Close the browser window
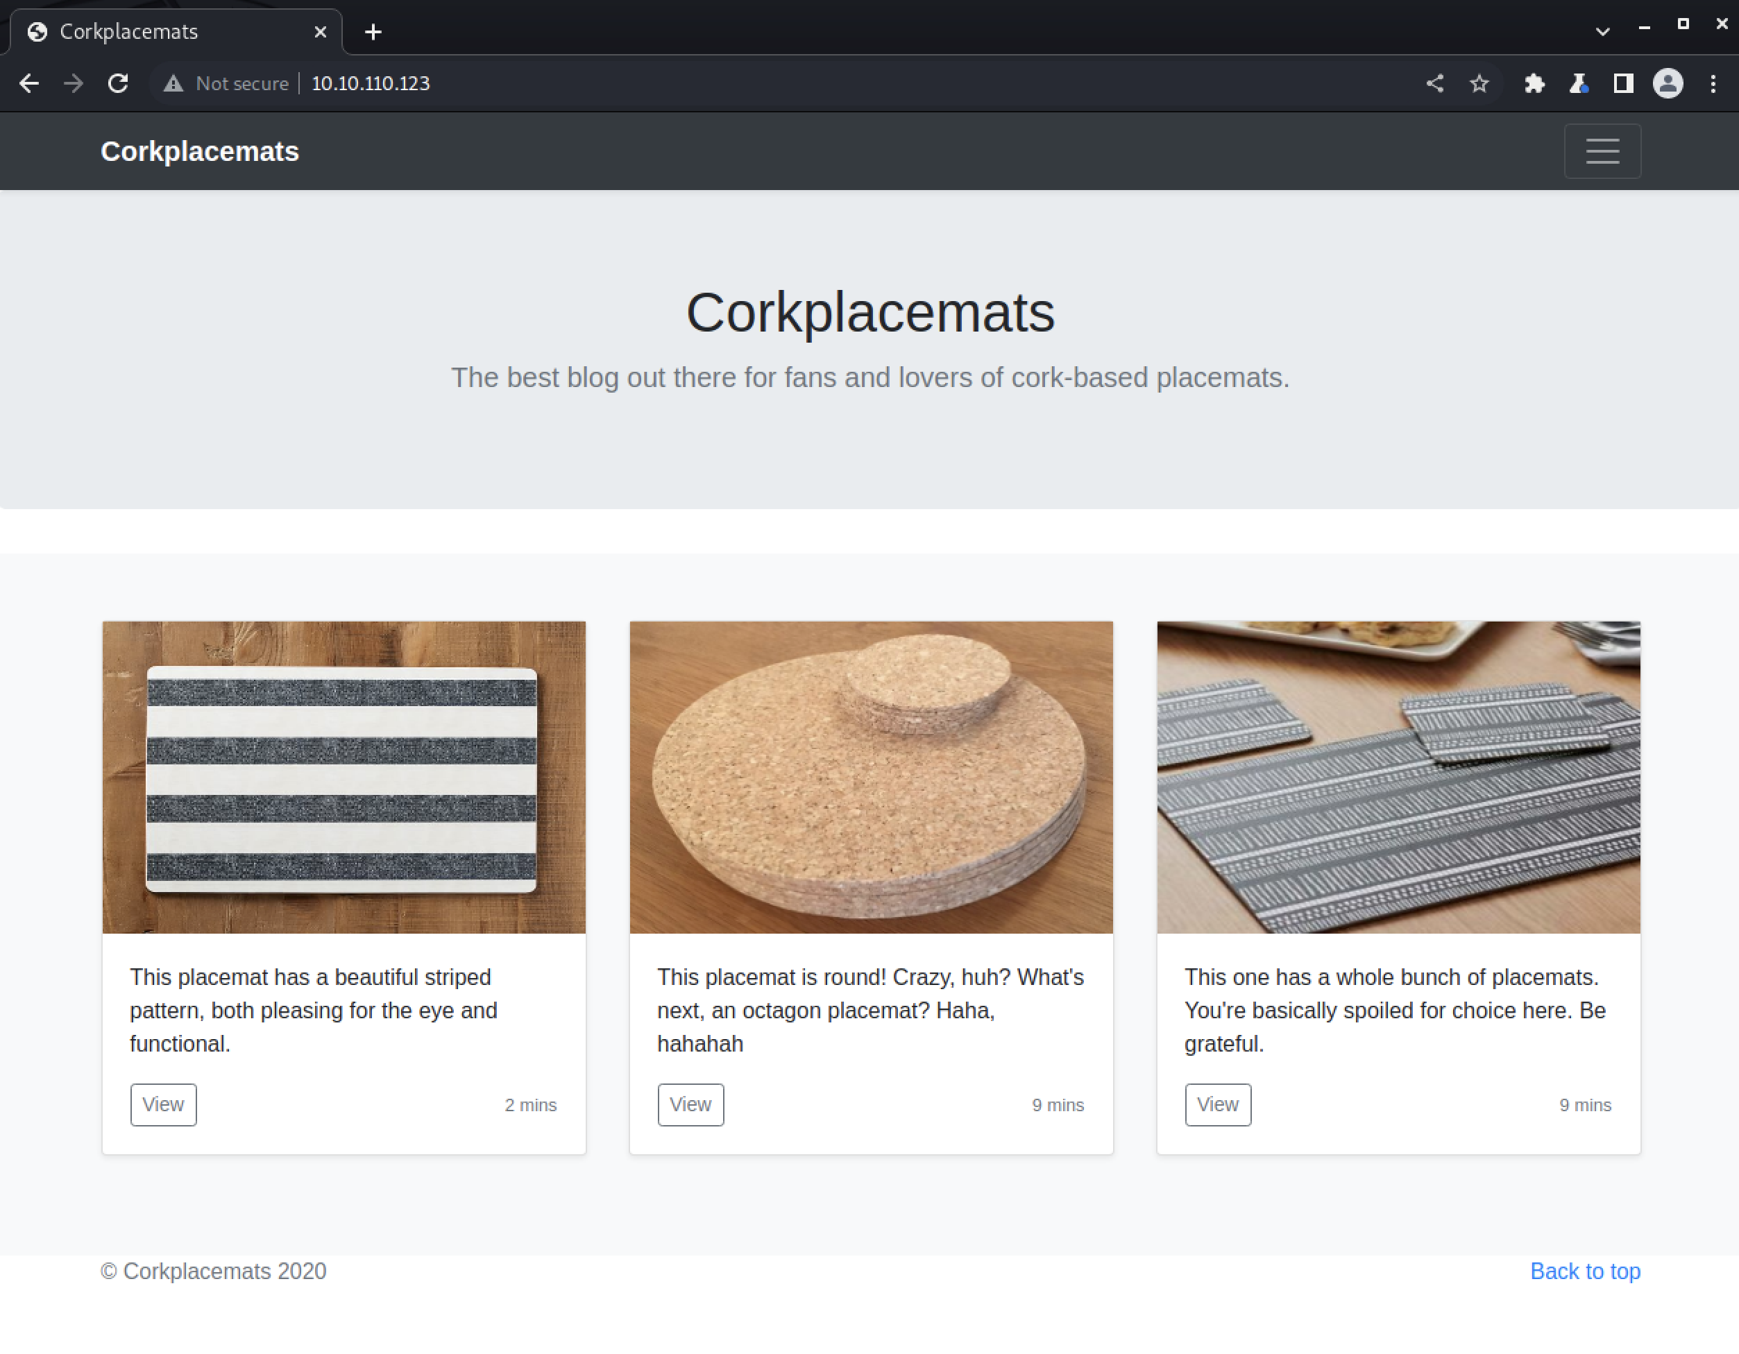Screen dimensions: 1739x1354 coord(1722,24)
